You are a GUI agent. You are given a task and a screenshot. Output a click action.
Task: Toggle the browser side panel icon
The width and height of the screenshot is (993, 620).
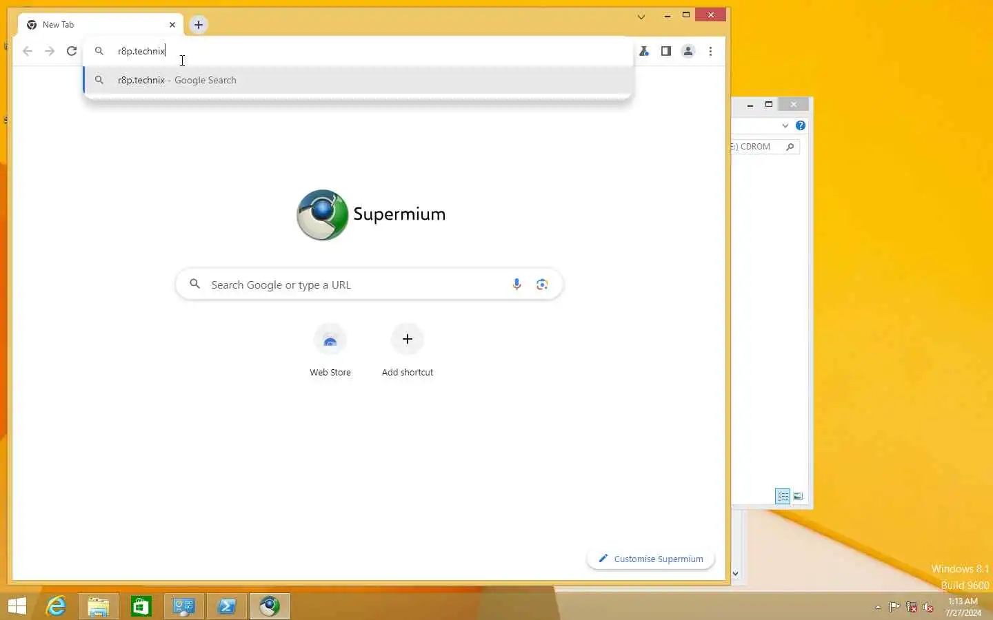pyautogui.click(x=666, y=51)
